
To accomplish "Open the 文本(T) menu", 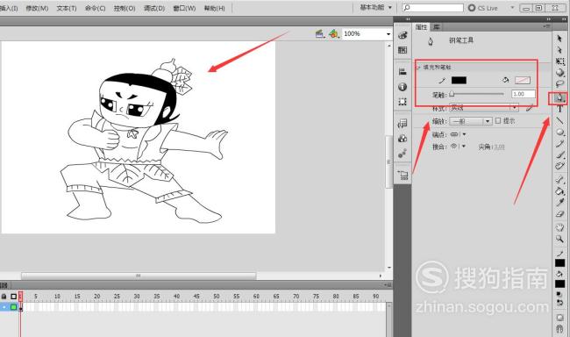I will 67,8.
